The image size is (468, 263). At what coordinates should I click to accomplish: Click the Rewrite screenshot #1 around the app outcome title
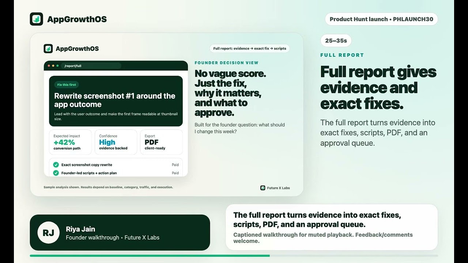[115, 100]
